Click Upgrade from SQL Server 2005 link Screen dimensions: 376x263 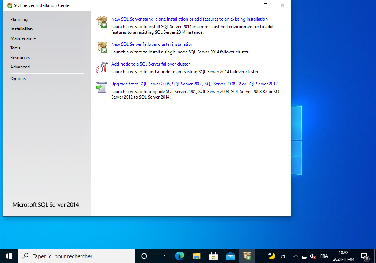(x=194, y=84)
